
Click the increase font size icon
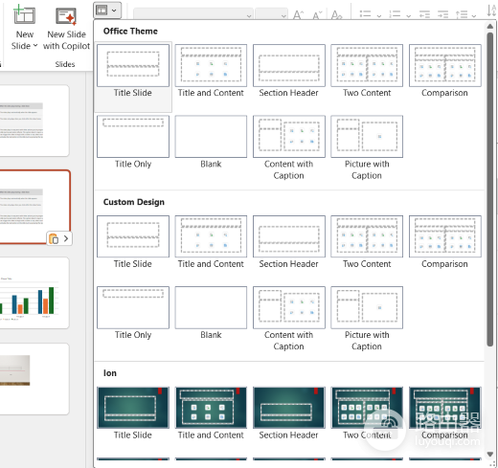[x=298, y=14]
